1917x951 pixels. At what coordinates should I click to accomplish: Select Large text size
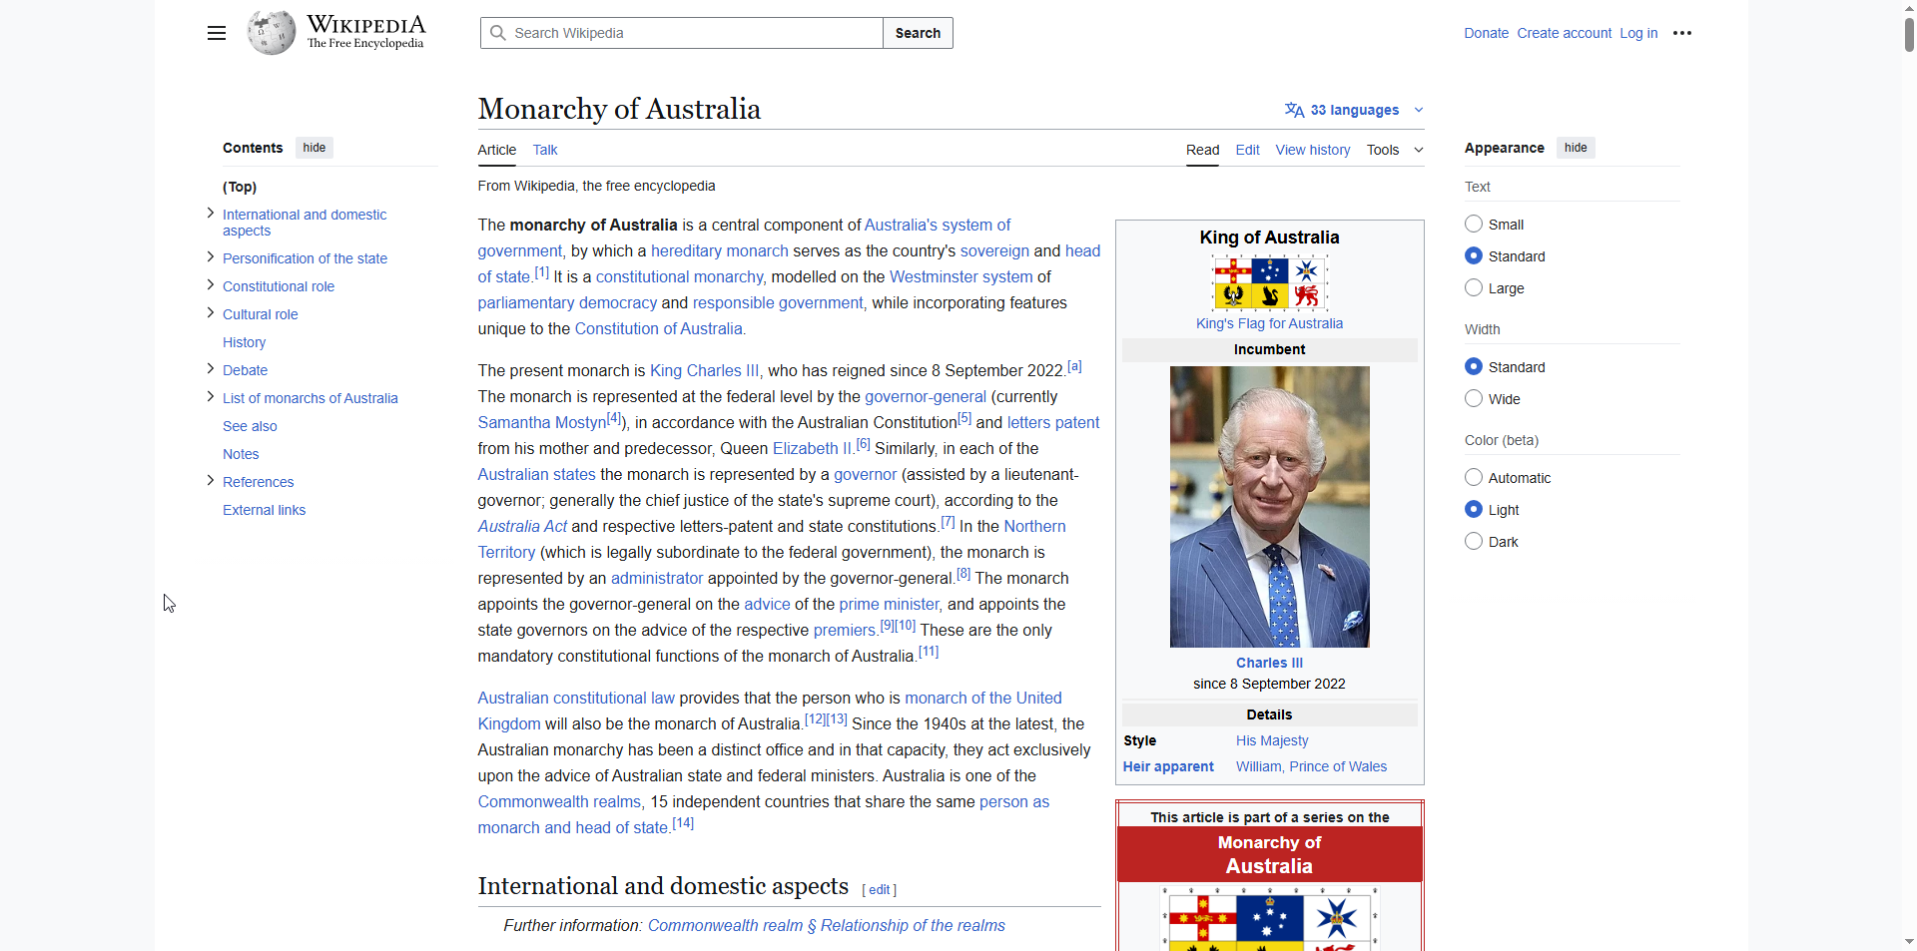click(x=1474, y=287)
